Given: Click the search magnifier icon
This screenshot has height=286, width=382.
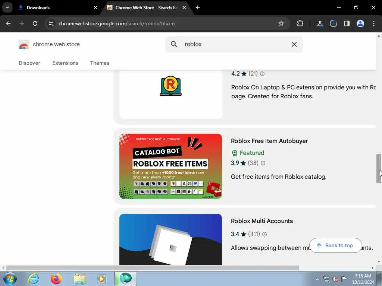Looking at the screenshot, I should [174, 44].
